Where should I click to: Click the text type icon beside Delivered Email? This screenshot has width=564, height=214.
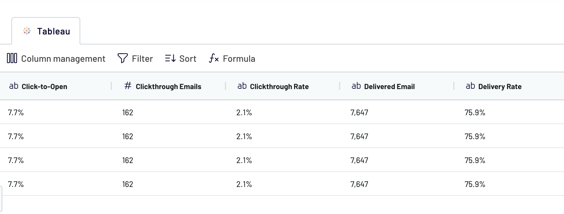pyautogui.click(x=356, y=86)
